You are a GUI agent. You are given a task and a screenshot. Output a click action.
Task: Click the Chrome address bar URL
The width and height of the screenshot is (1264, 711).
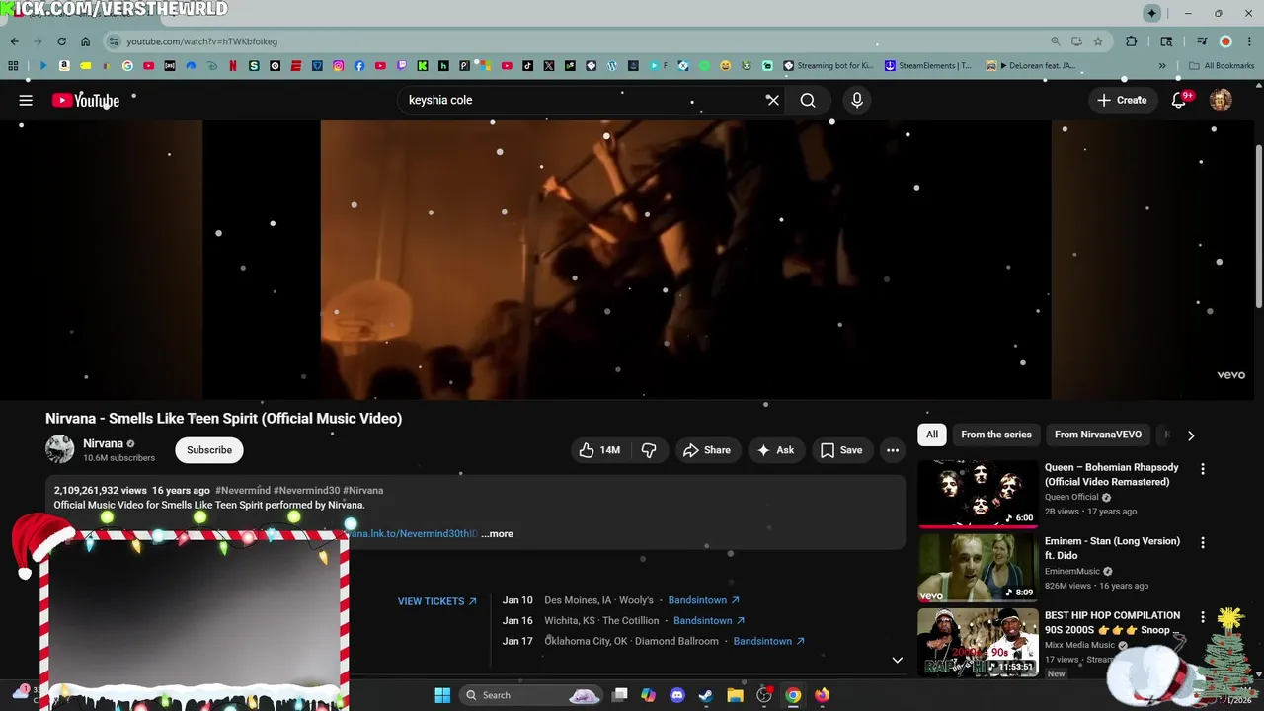pos(201,41)
